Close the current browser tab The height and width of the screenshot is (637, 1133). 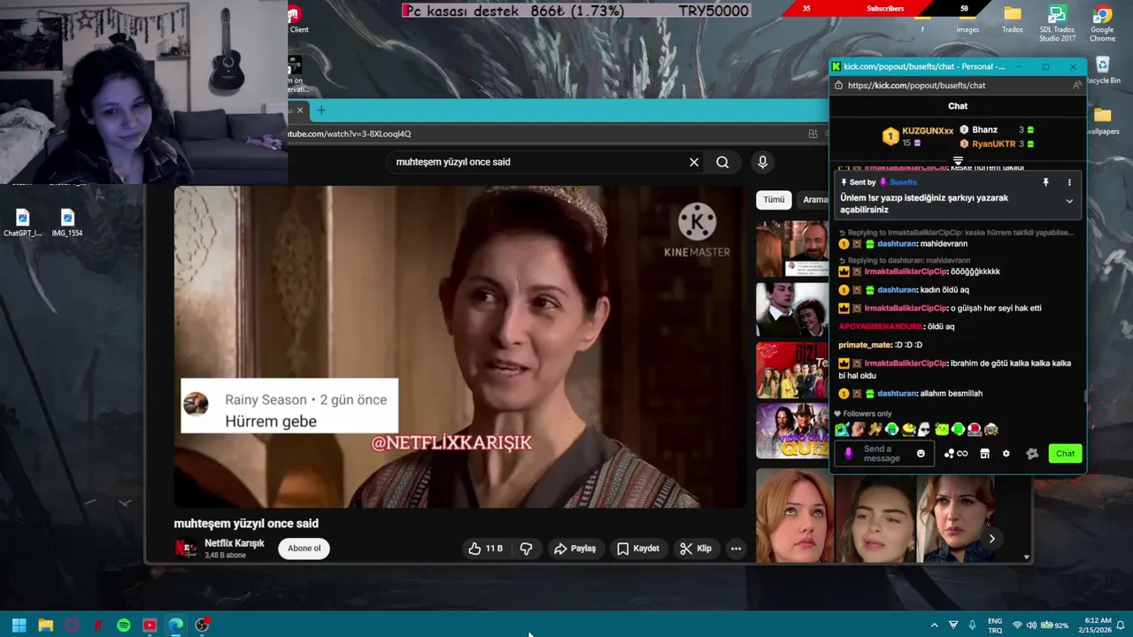pyautogui.click(x=300, y=111)
